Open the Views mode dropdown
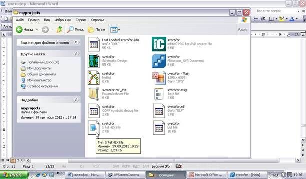 [115, 29]
